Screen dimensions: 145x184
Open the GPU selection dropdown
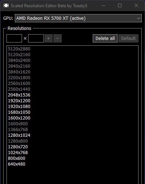(x=78, y=18)
